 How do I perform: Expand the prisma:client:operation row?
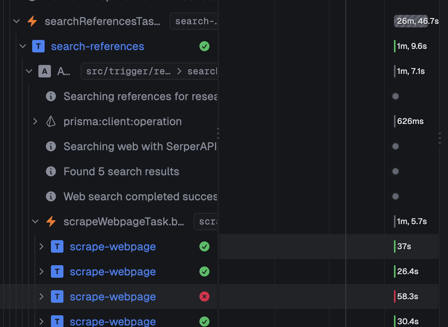click(x=35, y=121)
